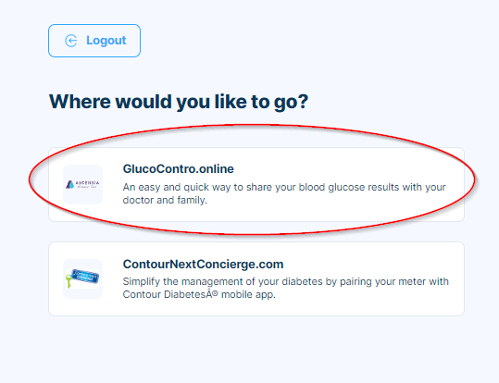
Task: Click the Ascensia Diabetes Care logo
Action: tap(82, 184)
